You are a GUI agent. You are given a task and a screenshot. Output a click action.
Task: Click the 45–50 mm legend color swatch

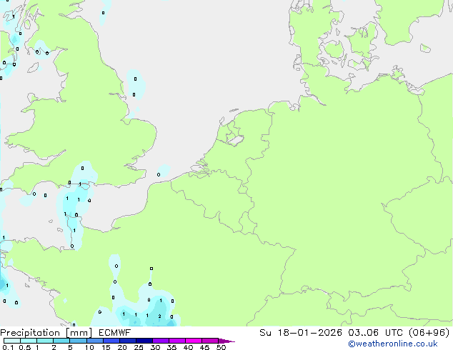[x=210, y=341]
